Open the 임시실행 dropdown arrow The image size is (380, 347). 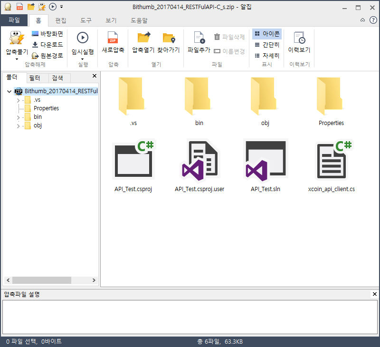click(x=82, y=59)
